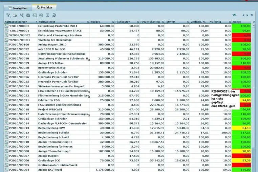Click the row icon of P2010/00012
This screenshot has width=258, height=172.
6,132
